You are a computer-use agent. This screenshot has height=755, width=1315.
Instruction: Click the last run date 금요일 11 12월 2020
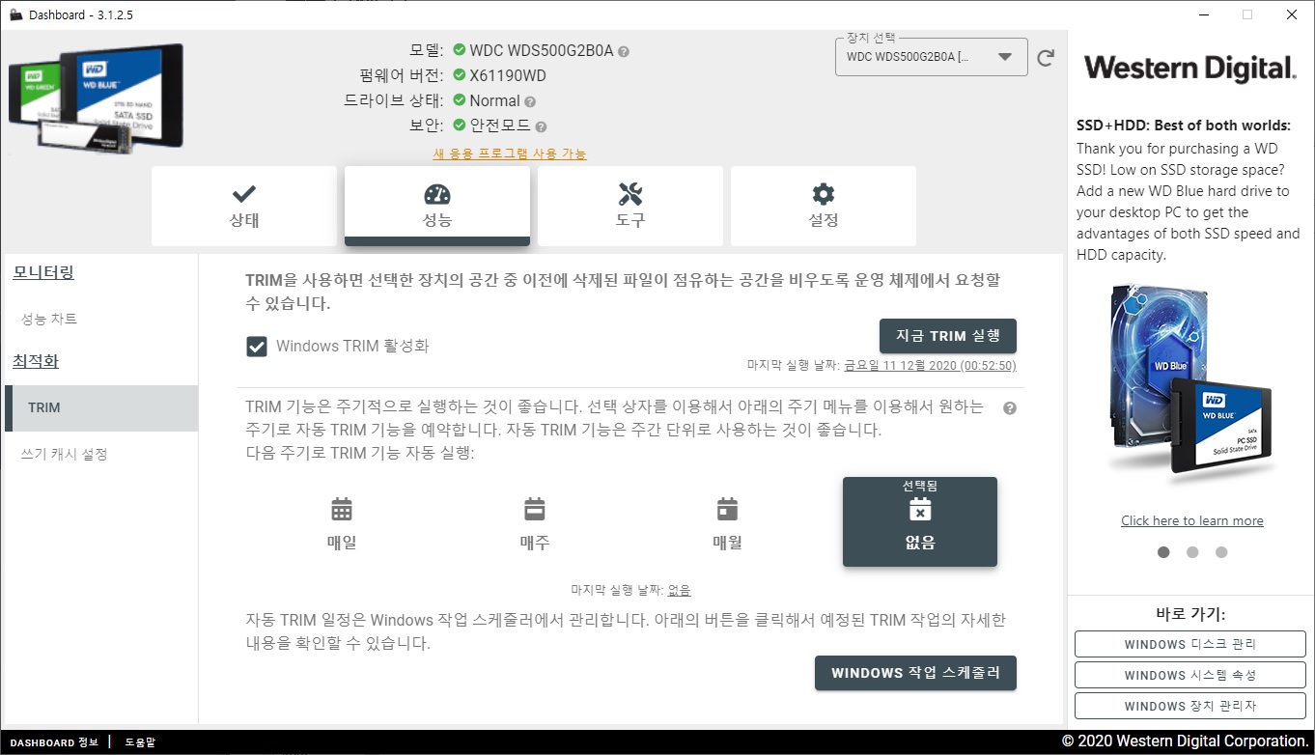click(930, 366)
